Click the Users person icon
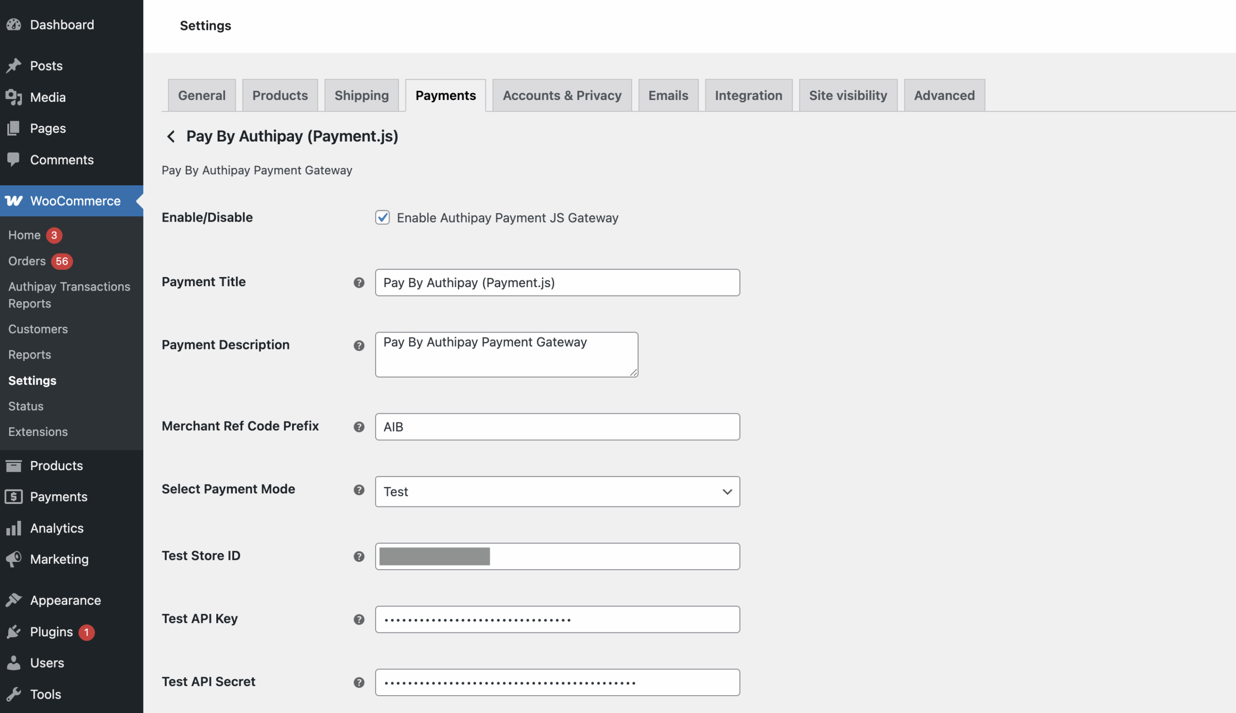Image resolution: width=1236 pixels, height=713 pixels. pyautogui.click(x=14, y=663)
